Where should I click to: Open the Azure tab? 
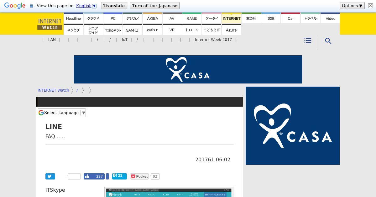tap(232, 30)
